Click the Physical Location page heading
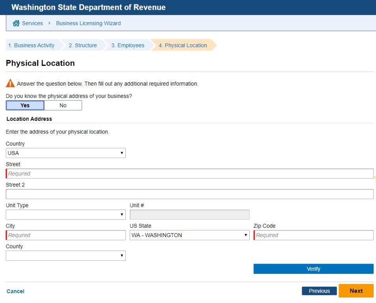Image resolution: width=376 pixels, height=303 pixels. tap(40, 63)
